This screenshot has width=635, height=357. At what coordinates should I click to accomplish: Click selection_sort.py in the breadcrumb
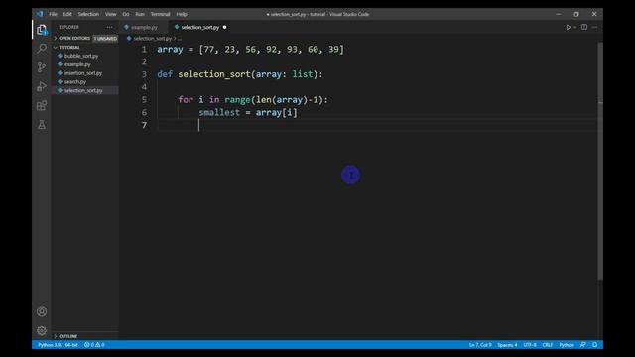tap(152, 39)
